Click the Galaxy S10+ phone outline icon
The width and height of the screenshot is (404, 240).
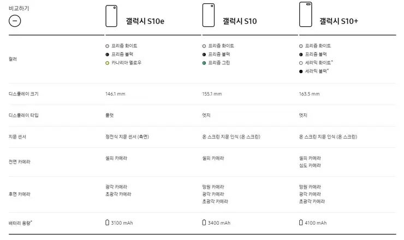(x=306, y=15)
